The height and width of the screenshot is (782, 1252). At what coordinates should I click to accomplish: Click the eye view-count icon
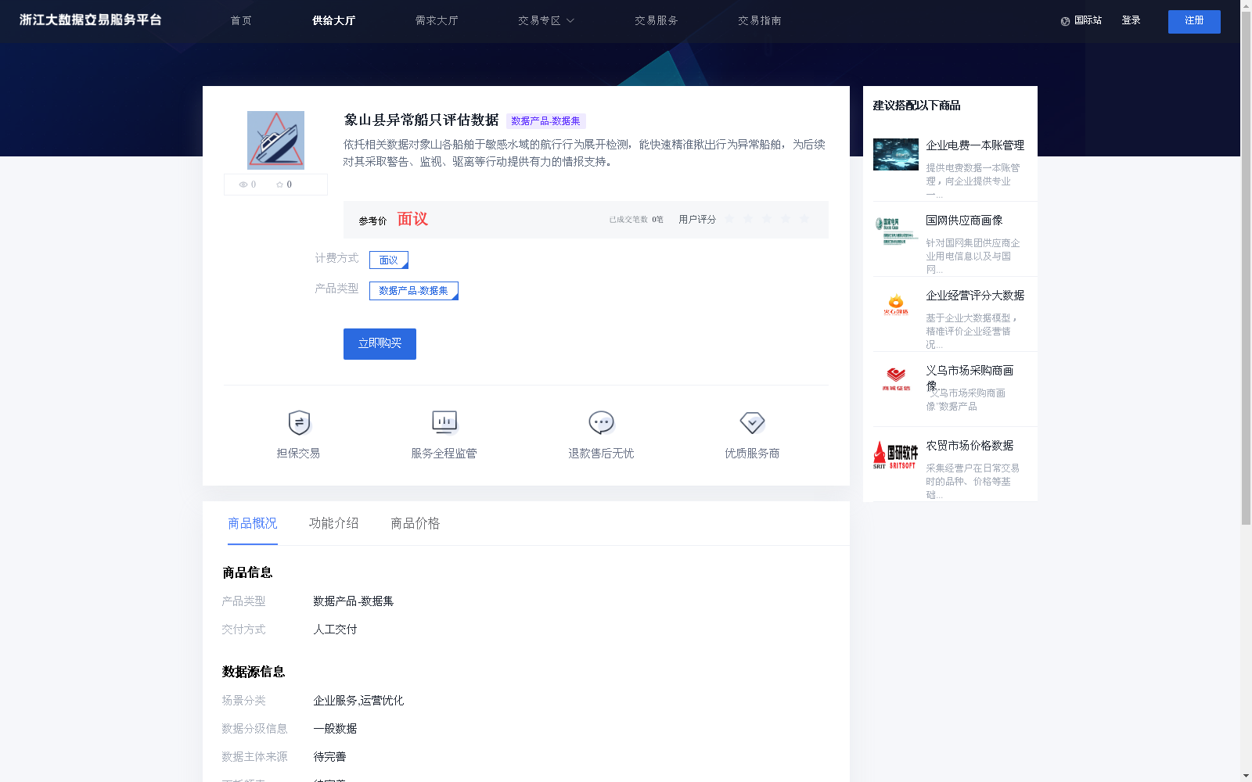coord(243,185)
